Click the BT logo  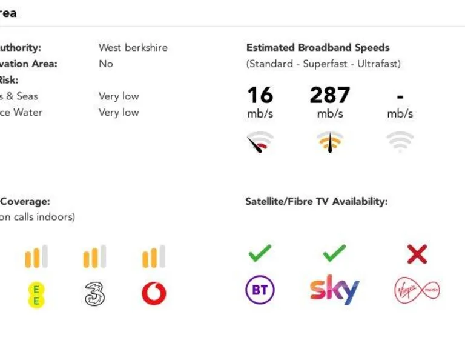260,290
